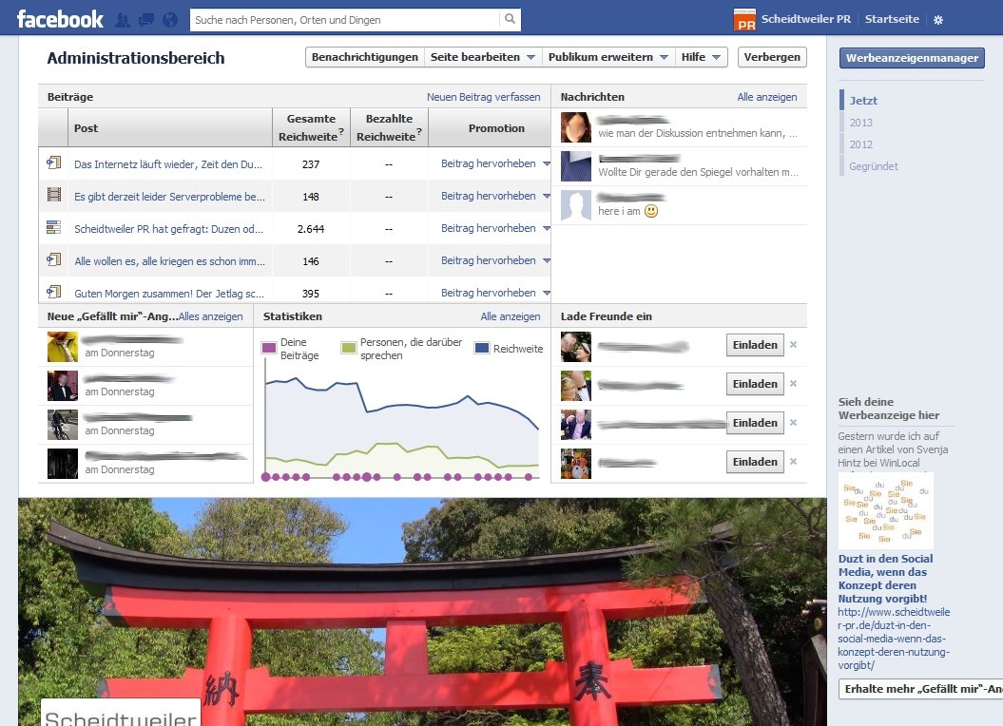Click green Personen sprechen legend swatch

click(349, 348)
